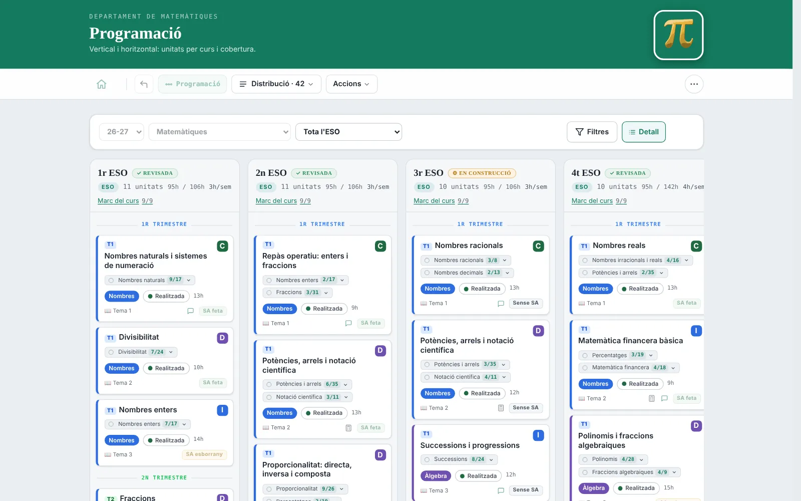Open Marc del curs link in 1r ESO
Screen dimensions: 801x501
click(118, 201)
